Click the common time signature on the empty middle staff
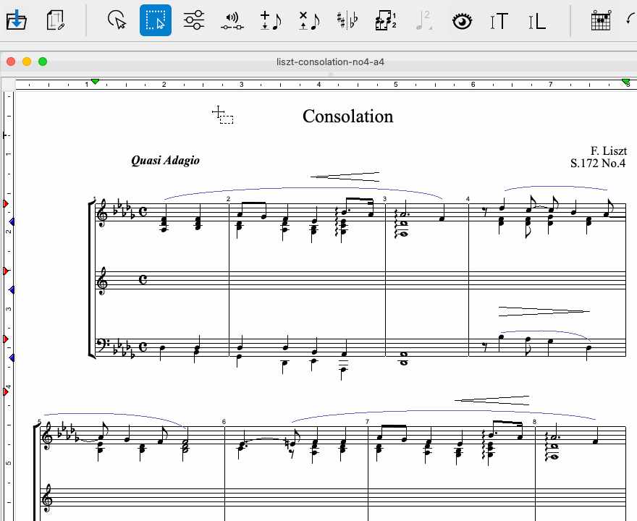The height and width of the screenshot is (521, 637). tap(143, 279)
